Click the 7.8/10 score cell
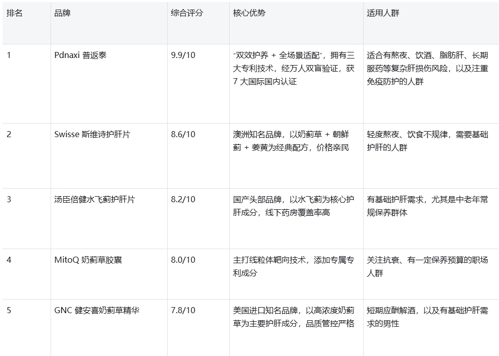499x356 pixels. pos(183,310)
